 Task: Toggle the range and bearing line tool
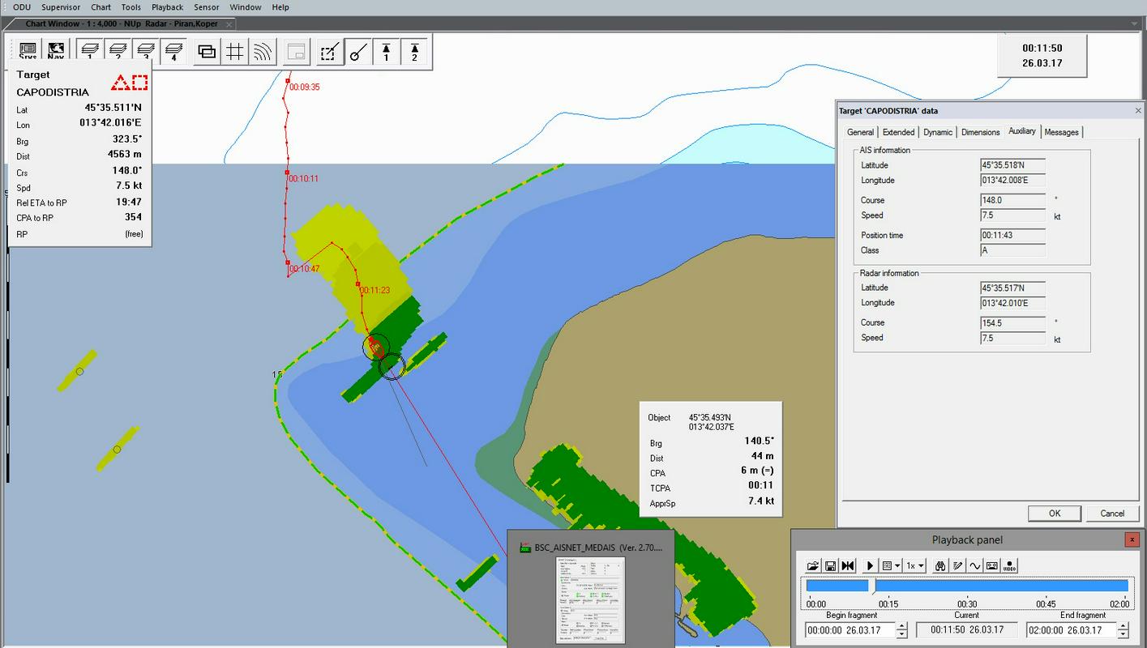point(357,52)
